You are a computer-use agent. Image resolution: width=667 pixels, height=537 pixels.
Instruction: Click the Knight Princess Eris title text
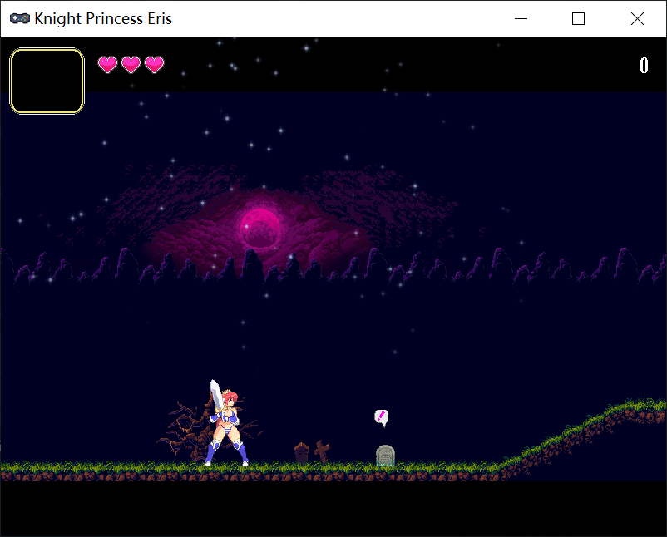pyautogui.click(x=103, y=18)
